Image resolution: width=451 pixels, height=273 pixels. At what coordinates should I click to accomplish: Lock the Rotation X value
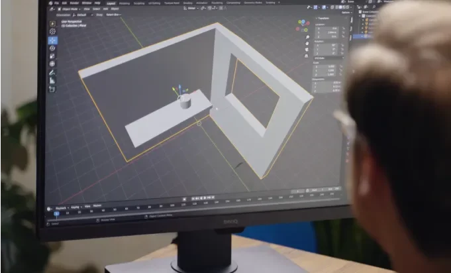coord(342,45)
